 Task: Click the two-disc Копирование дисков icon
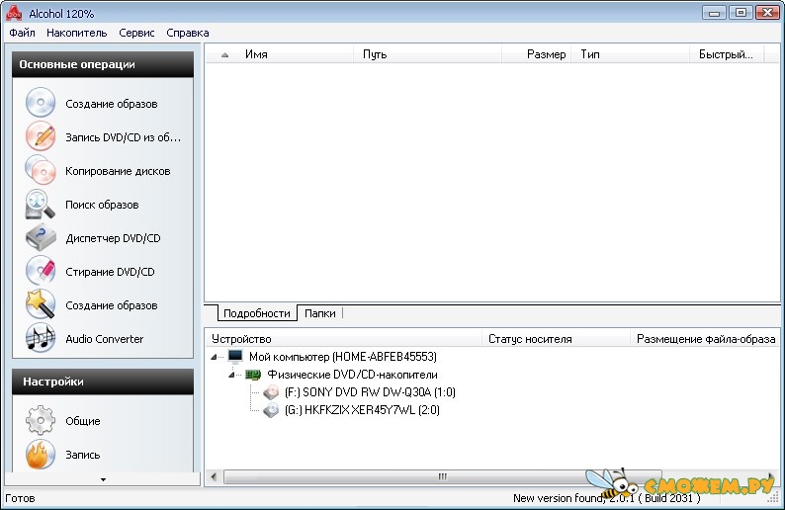pos(41,170)
